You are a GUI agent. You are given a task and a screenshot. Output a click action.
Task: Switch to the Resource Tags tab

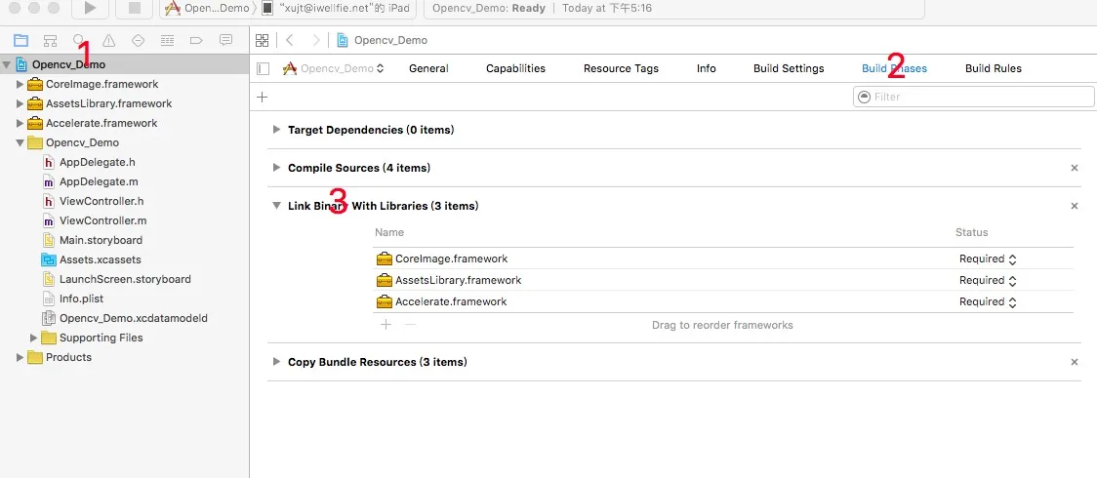tap(622, 68)
